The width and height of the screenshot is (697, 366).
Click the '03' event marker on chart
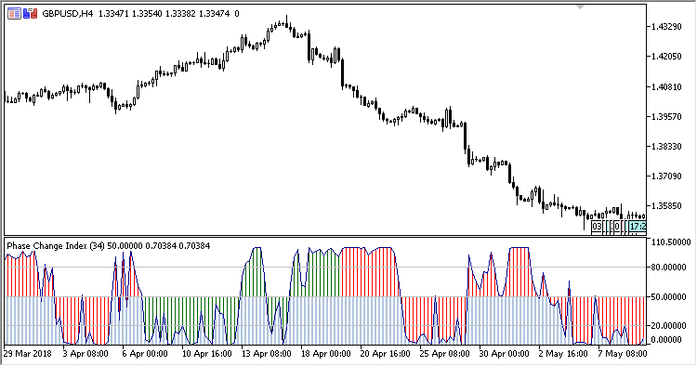pyautogui.click(x=597, y=227)
